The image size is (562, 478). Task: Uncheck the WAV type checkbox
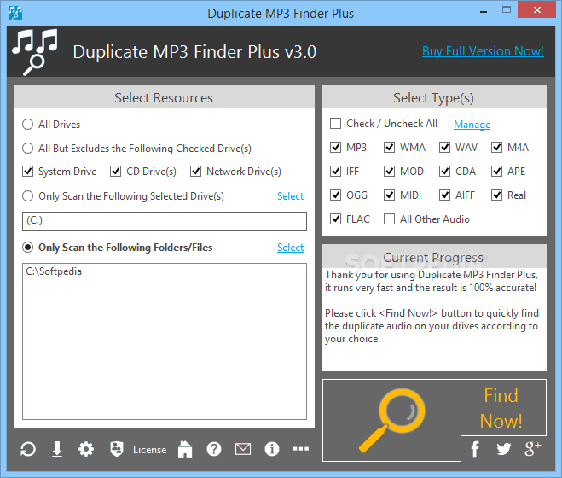(445, 147)
